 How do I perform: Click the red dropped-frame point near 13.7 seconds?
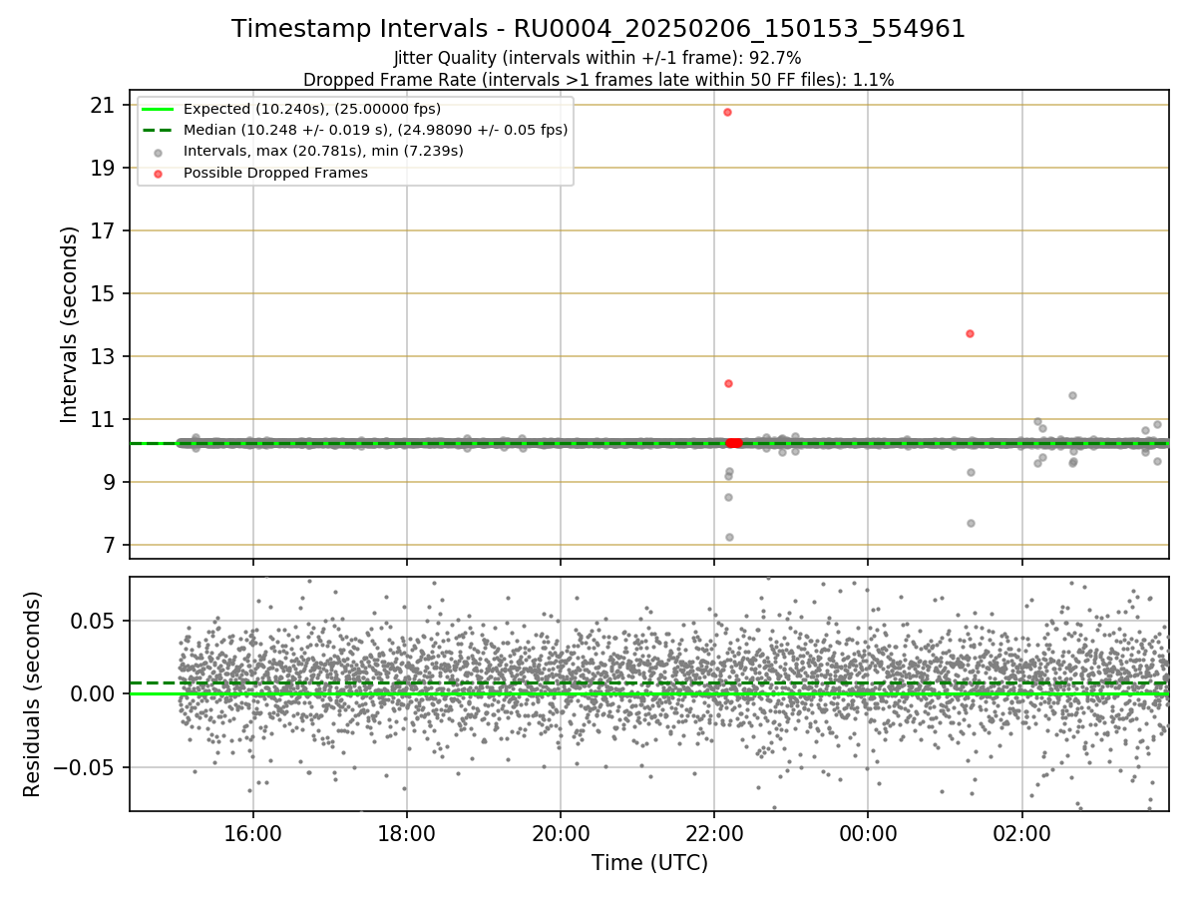pos(970,333)
